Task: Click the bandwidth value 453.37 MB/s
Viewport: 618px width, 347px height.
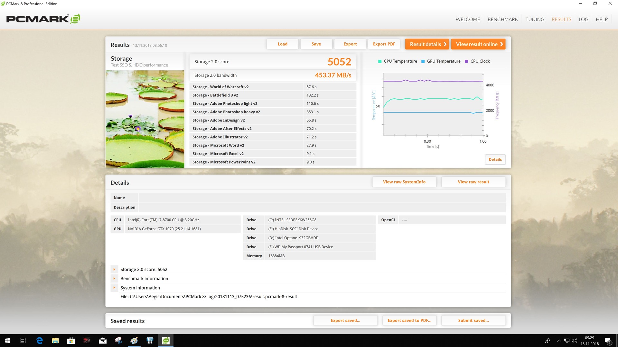Action: (x=333, y=75)
